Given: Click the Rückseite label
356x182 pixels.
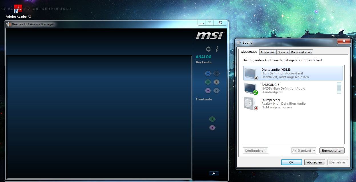Looking at the screenshot, I should pyautogui.click(x=204, y=62).
